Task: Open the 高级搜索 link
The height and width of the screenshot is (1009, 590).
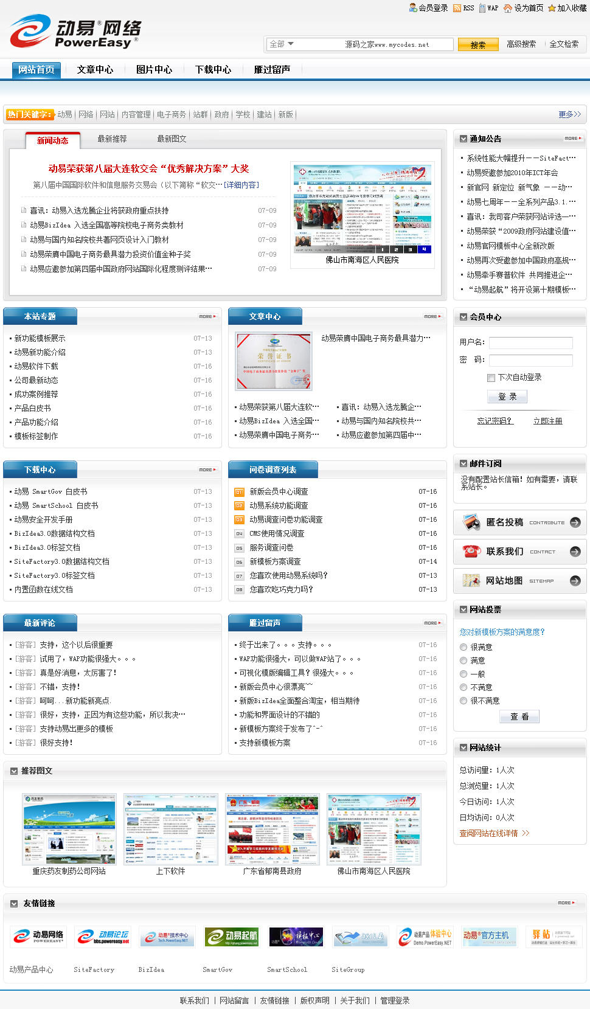Action: (x=521, y=44)
